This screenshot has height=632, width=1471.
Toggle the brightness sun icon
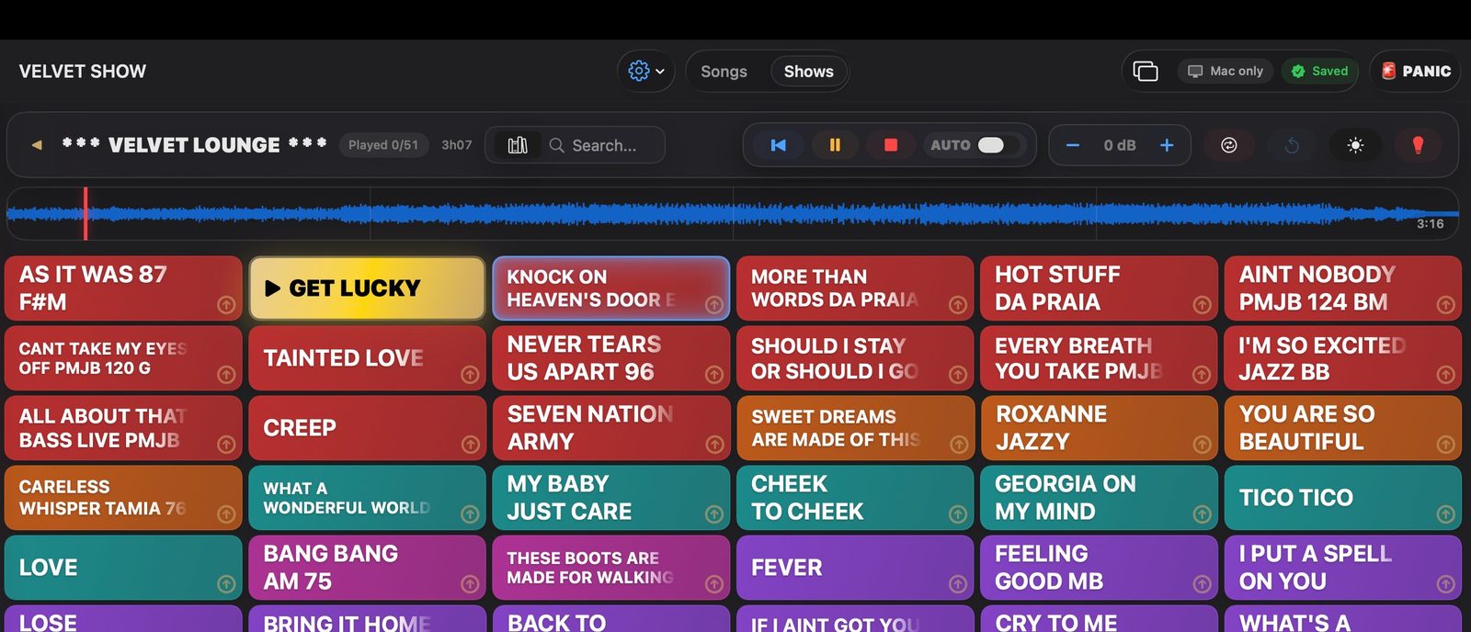click(x=1355, y=145)
